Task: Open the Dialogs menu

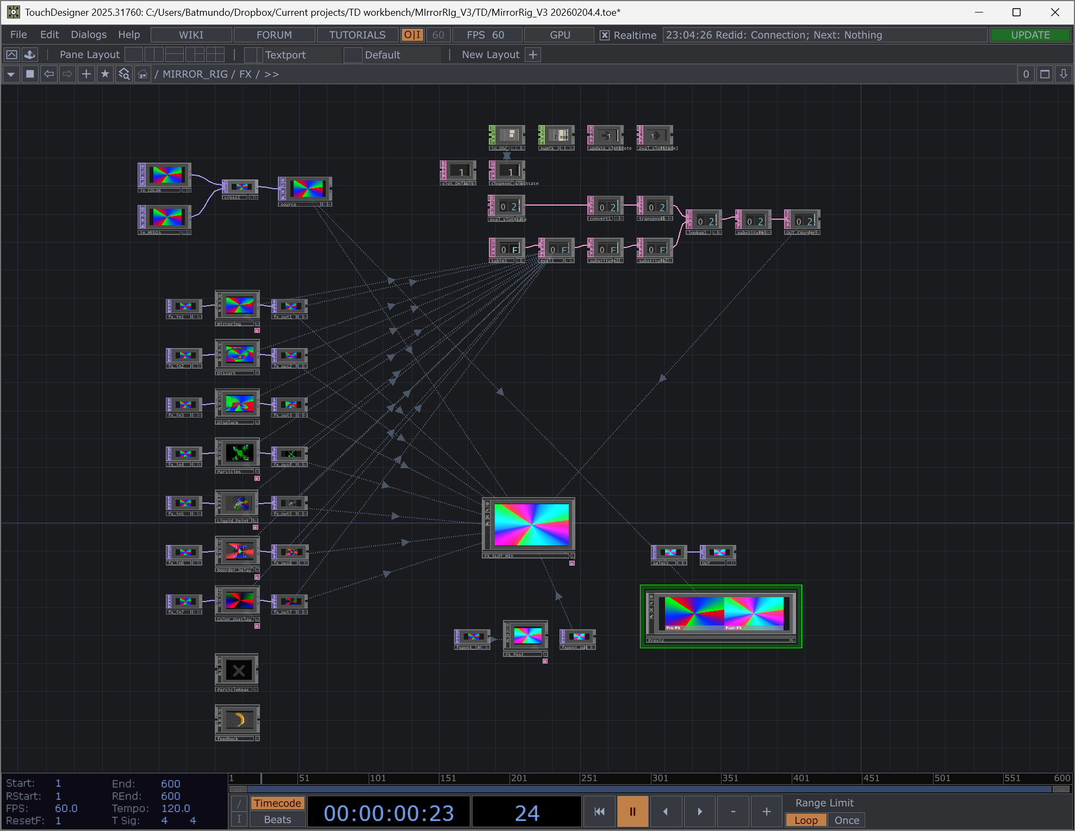Action: (89, 35)
